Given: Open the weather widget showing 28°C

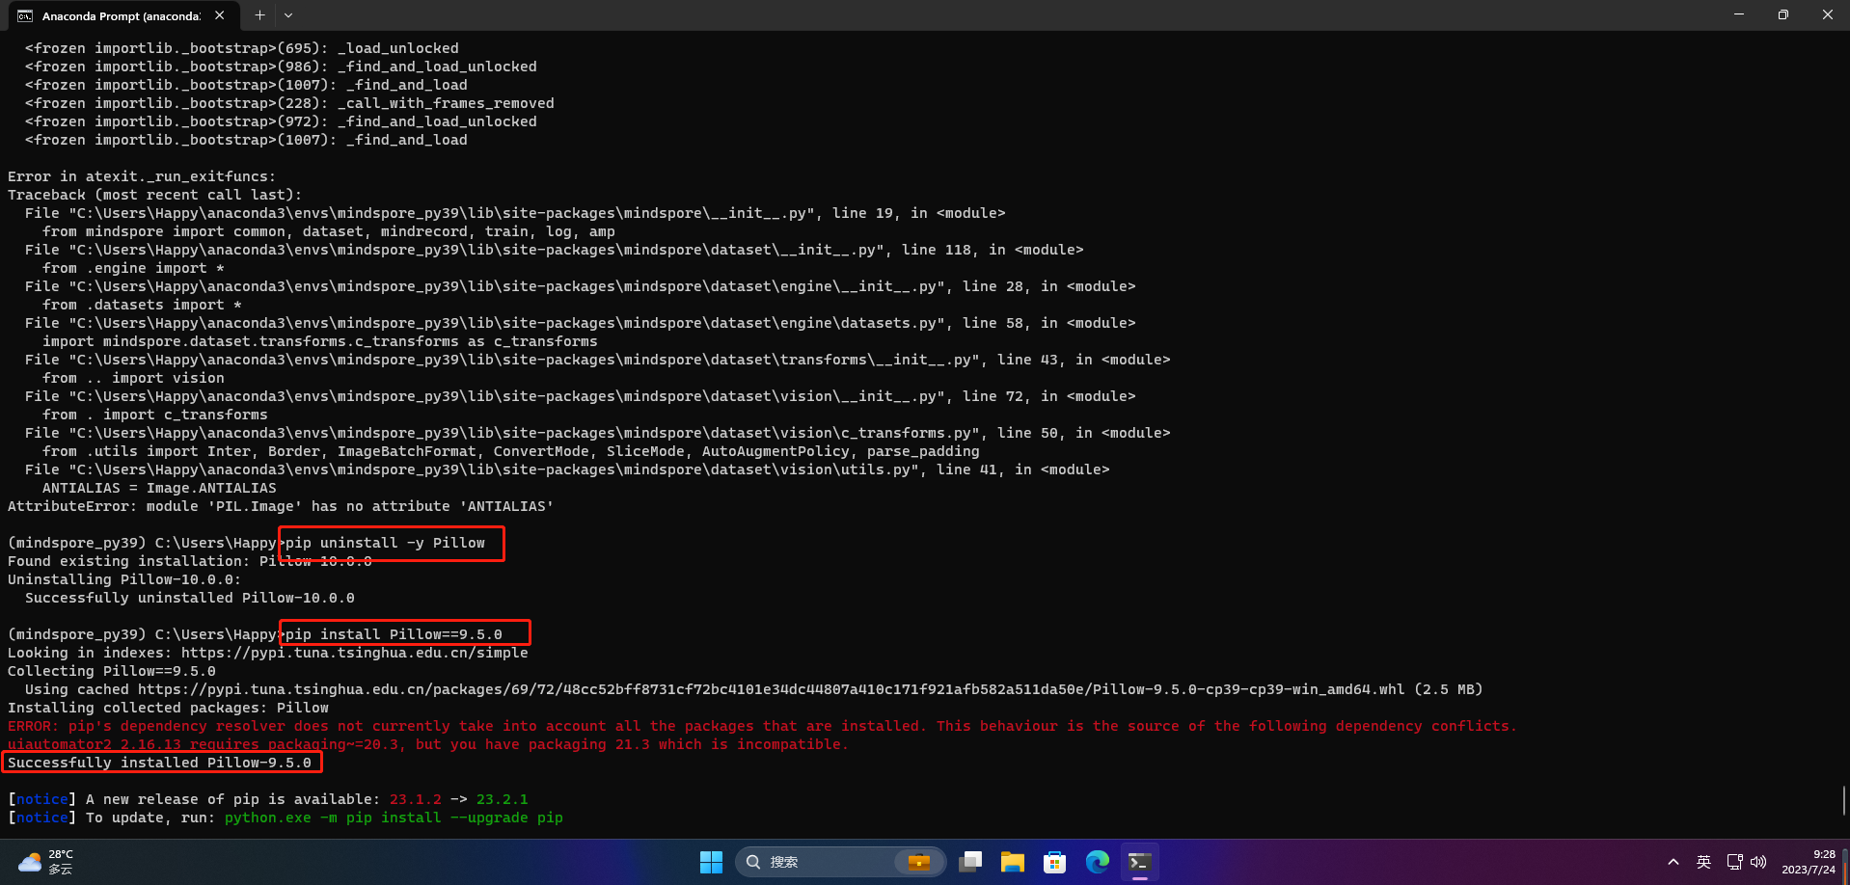Looking at the screenshot, I should pyautogui.click(x=46, y=862).
